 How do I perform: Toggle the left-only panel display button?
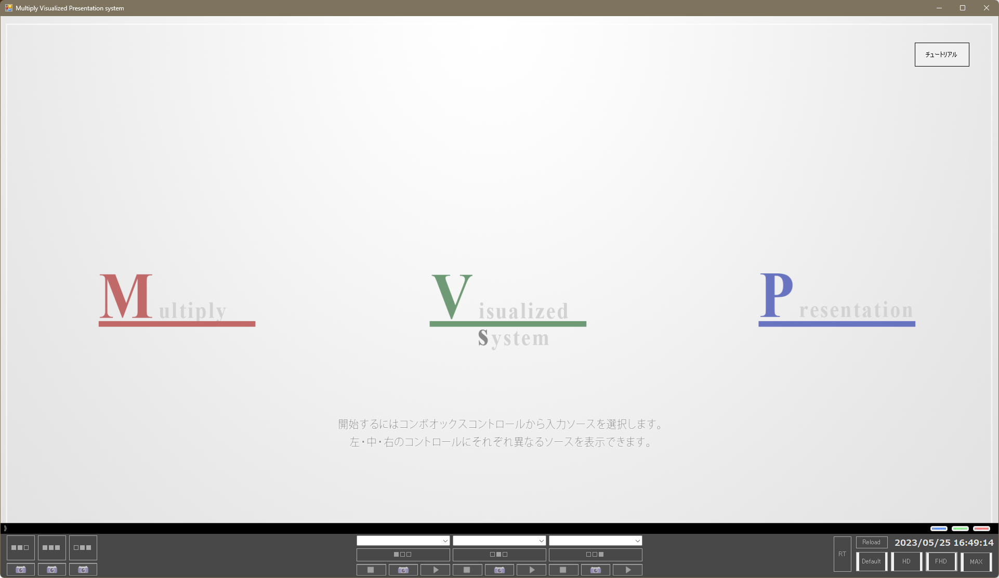pyautogui.click(x=403, y=555)
